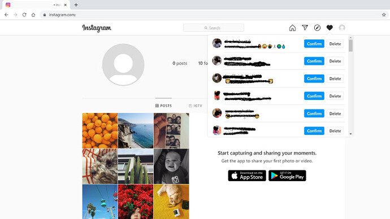The height and width of the screenshot is (219, 390).
Task: Go to browser home page icon
Action: pyautogui.click(x=33, y=15)
